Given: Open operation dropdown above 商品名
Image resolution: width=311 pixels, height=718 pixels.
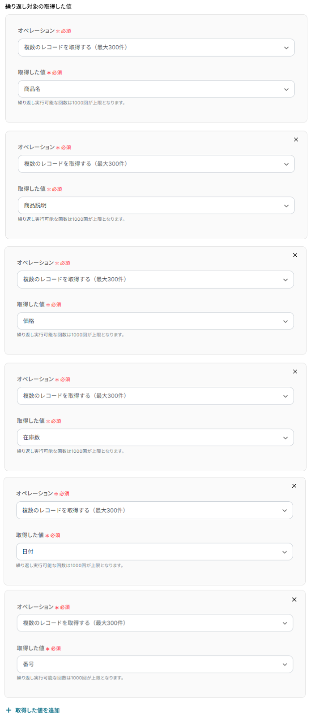Looking at the screenshot, I should pyautogui.click(x=156, y=48).
